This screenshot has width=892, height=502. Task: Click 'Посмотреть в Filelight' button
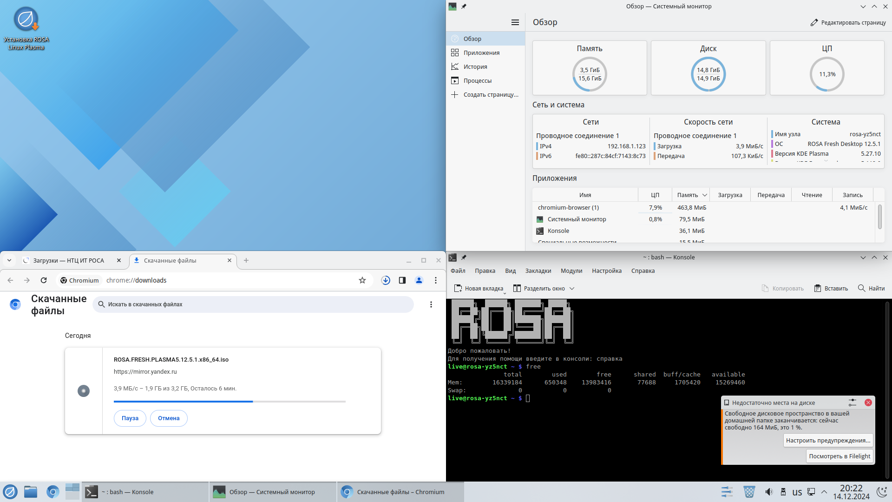click(x=840, y=456)
